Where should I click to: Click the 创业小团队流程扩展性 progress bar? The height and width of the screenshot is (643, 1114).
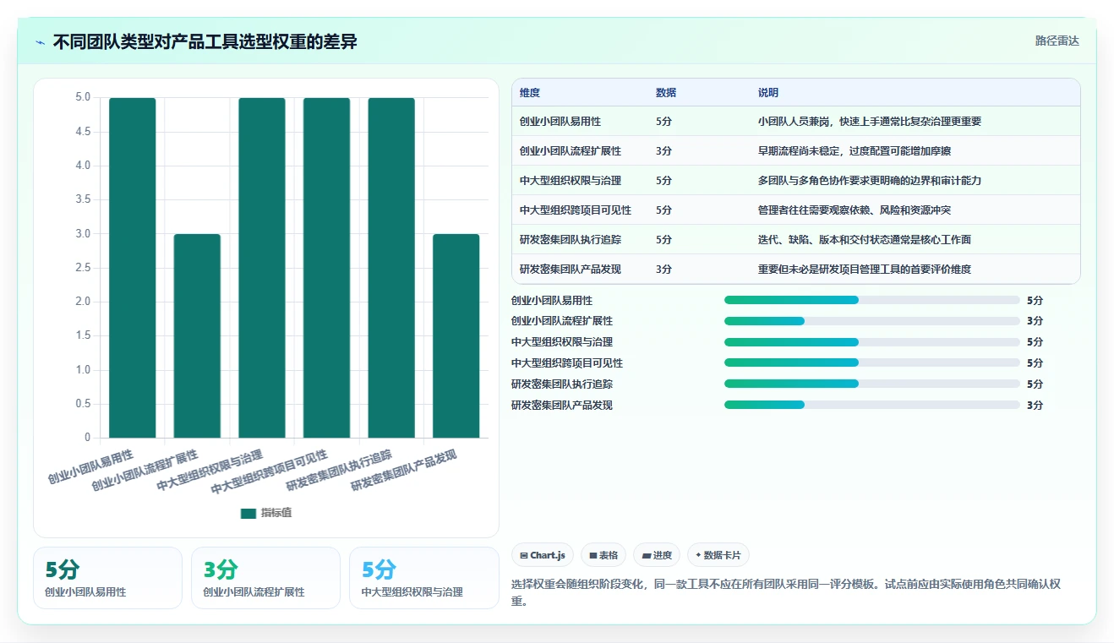pos(872,321)
